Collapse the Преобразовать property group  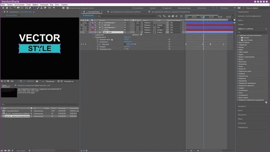tap(93, 37)
